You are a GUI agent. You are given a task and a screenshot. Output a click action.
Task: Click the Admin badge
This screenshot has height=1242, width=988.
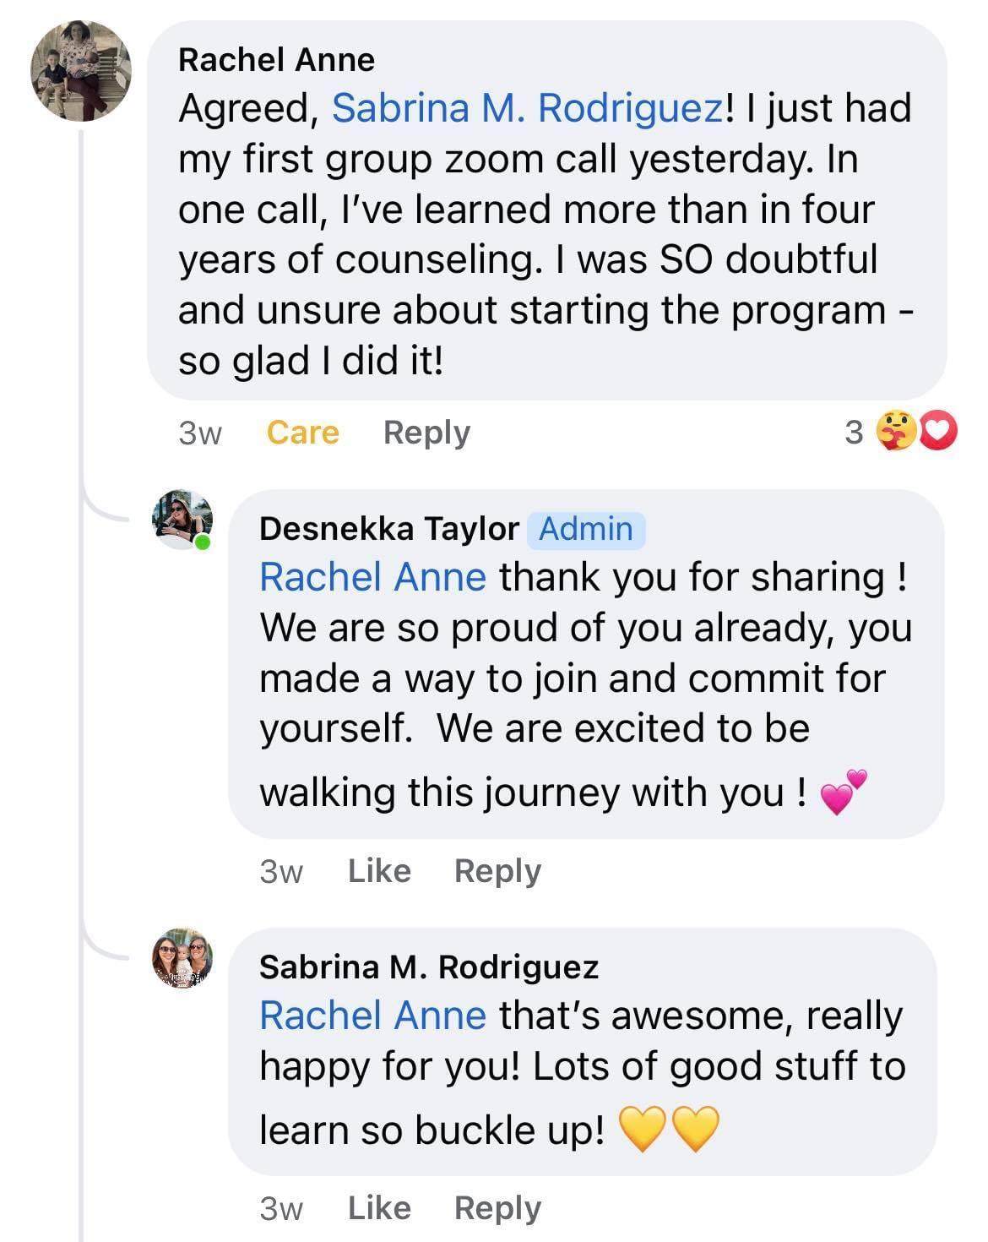click(x=586, y=529)
